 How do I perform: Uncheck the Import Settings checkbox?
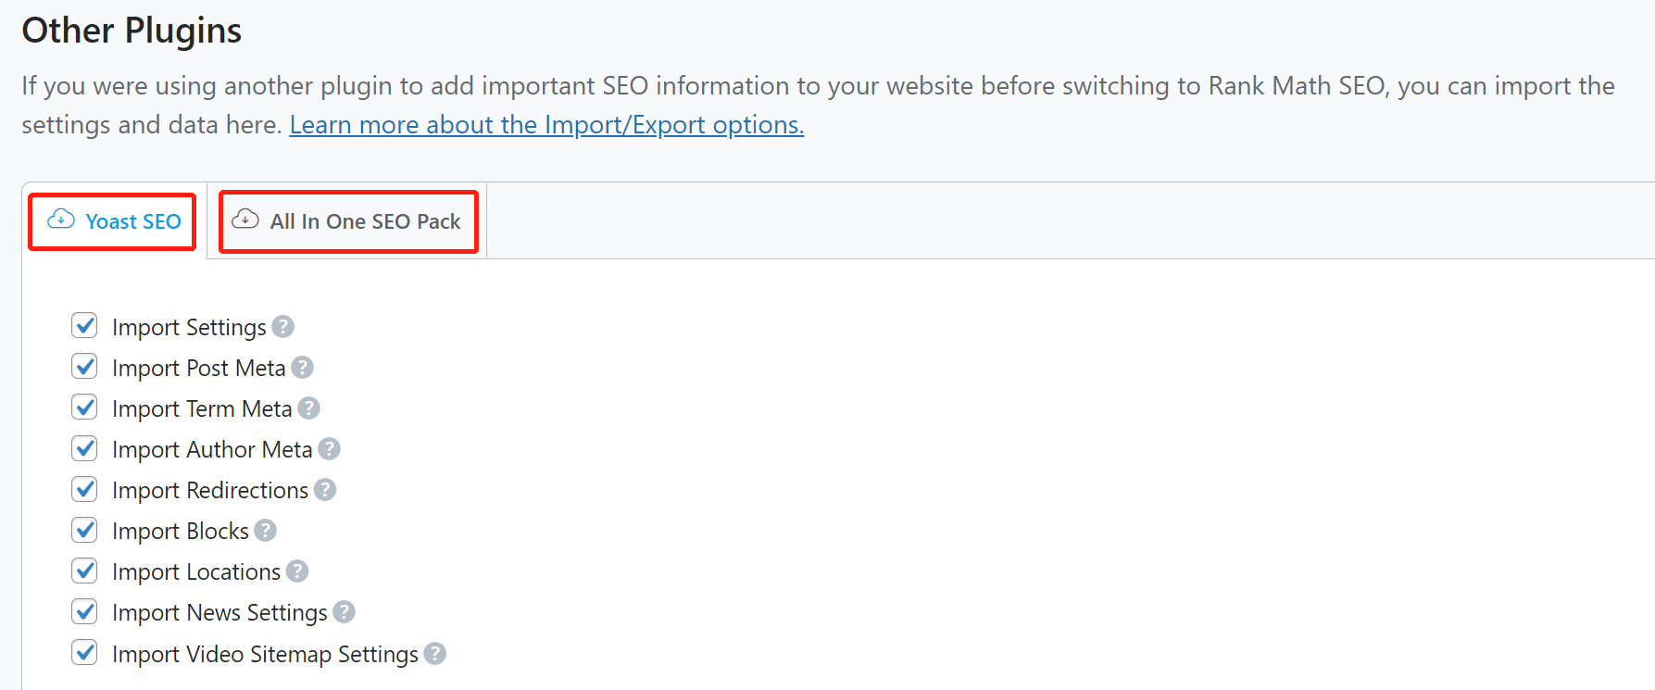point(85,326)
